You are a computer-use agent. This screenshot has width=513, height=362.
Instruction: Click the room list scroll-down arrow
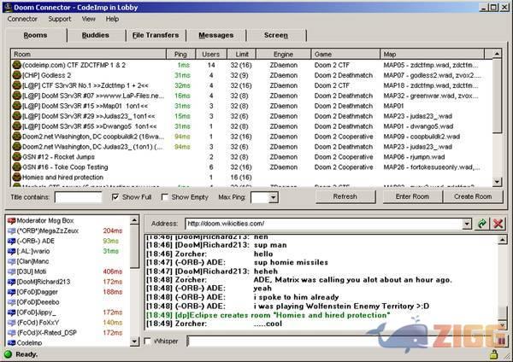[x=497, y=182]
